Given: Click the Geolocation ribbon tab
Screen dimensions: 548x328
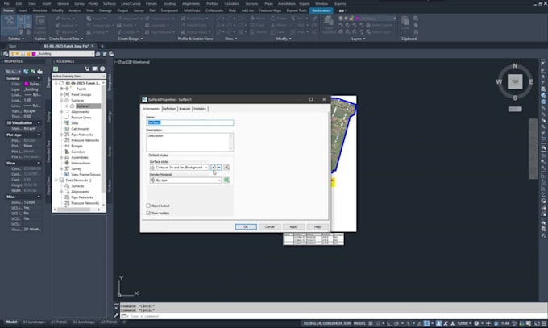Looking at the screenshot, I should [x=322, y=10].
